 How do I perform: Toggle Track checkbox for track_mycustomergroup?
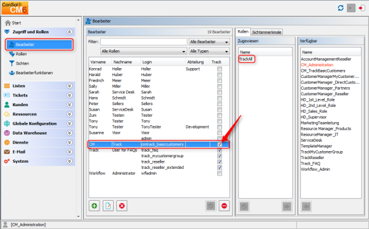coord(220,156)
